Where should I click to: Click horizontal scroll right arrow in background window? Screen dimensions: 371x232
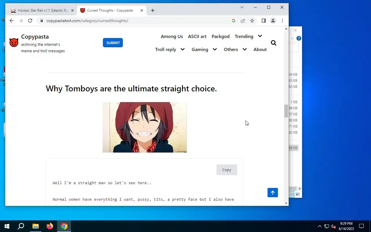[x=300, y=188]
